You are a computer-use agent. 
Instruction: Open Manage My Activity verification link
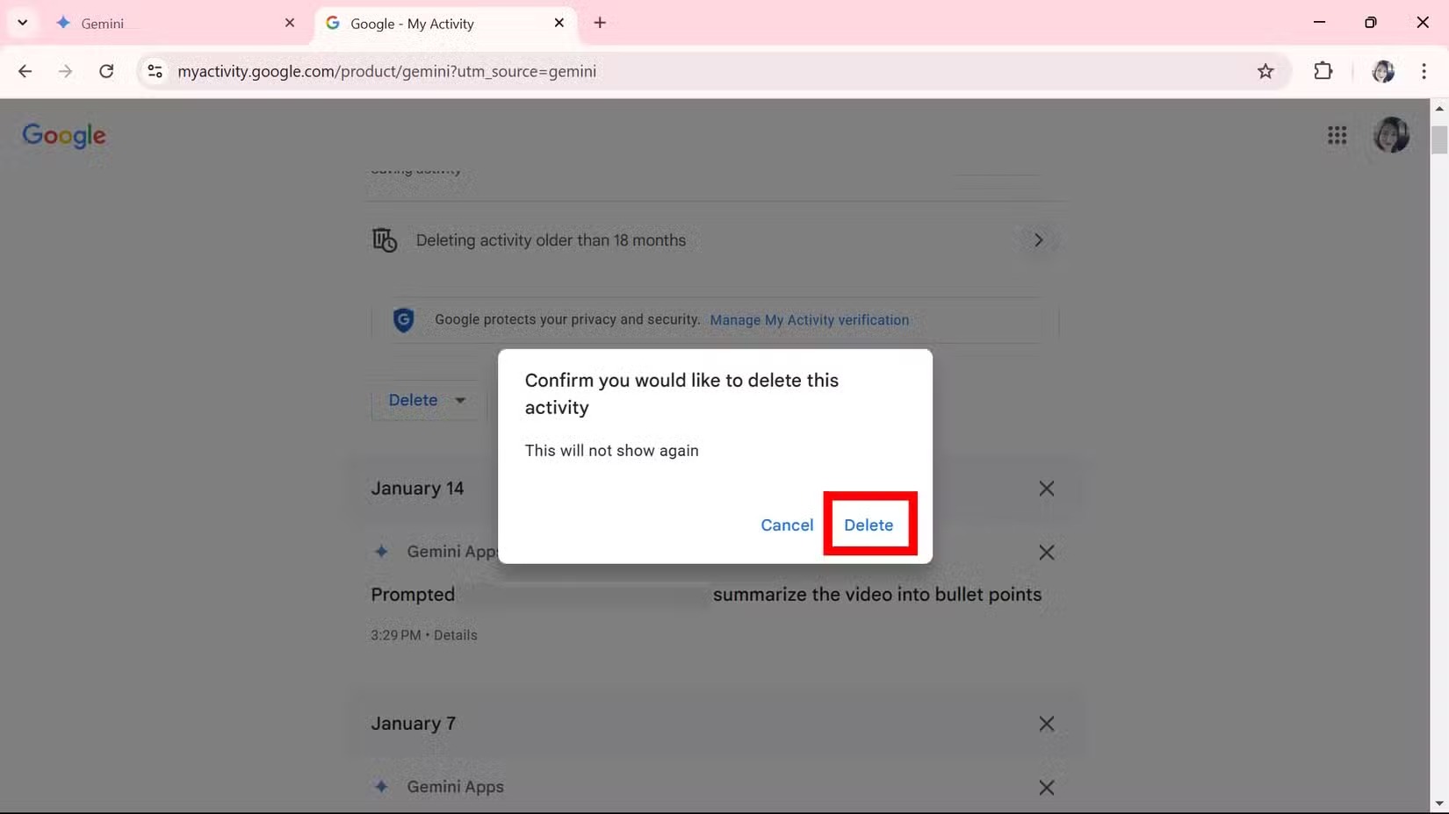(809, 320)
